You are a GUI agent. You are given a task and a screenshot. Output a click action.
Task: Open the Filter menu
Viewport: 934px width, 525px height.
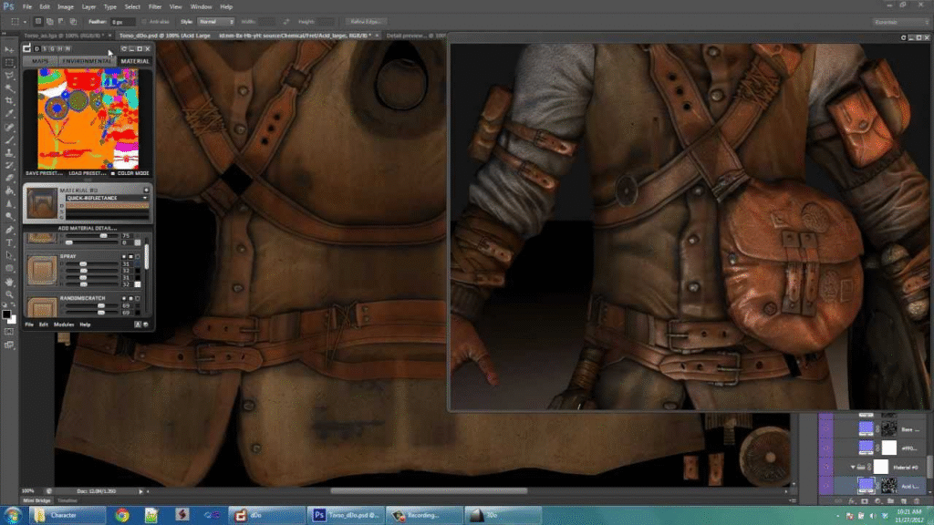[x=154, y=6]
